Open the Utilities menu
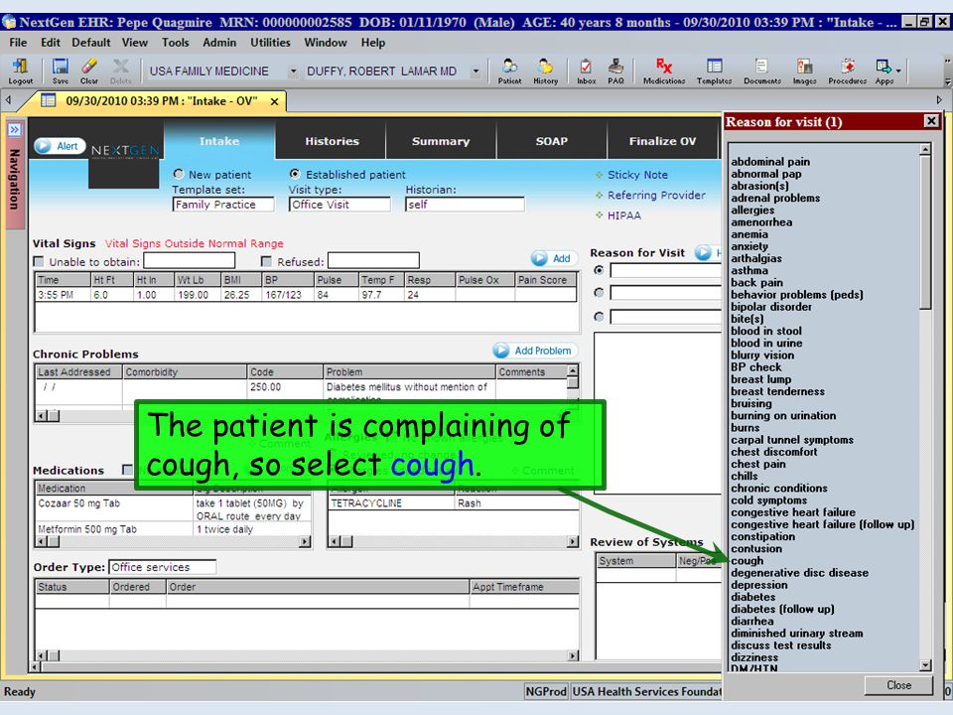 click(270, 43)
